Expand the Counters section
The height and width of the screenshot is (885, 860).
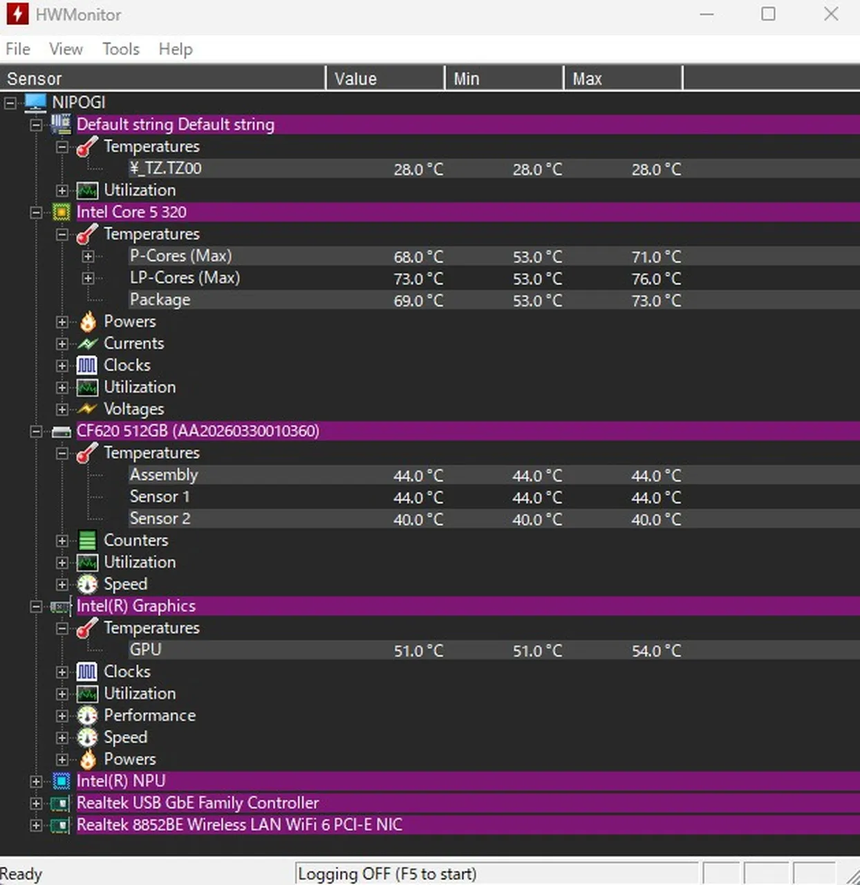(62, 541)
